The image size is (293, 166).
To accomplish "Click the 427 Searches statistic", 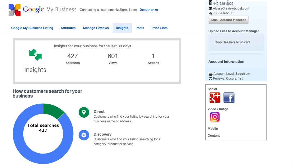I will 73,59.
